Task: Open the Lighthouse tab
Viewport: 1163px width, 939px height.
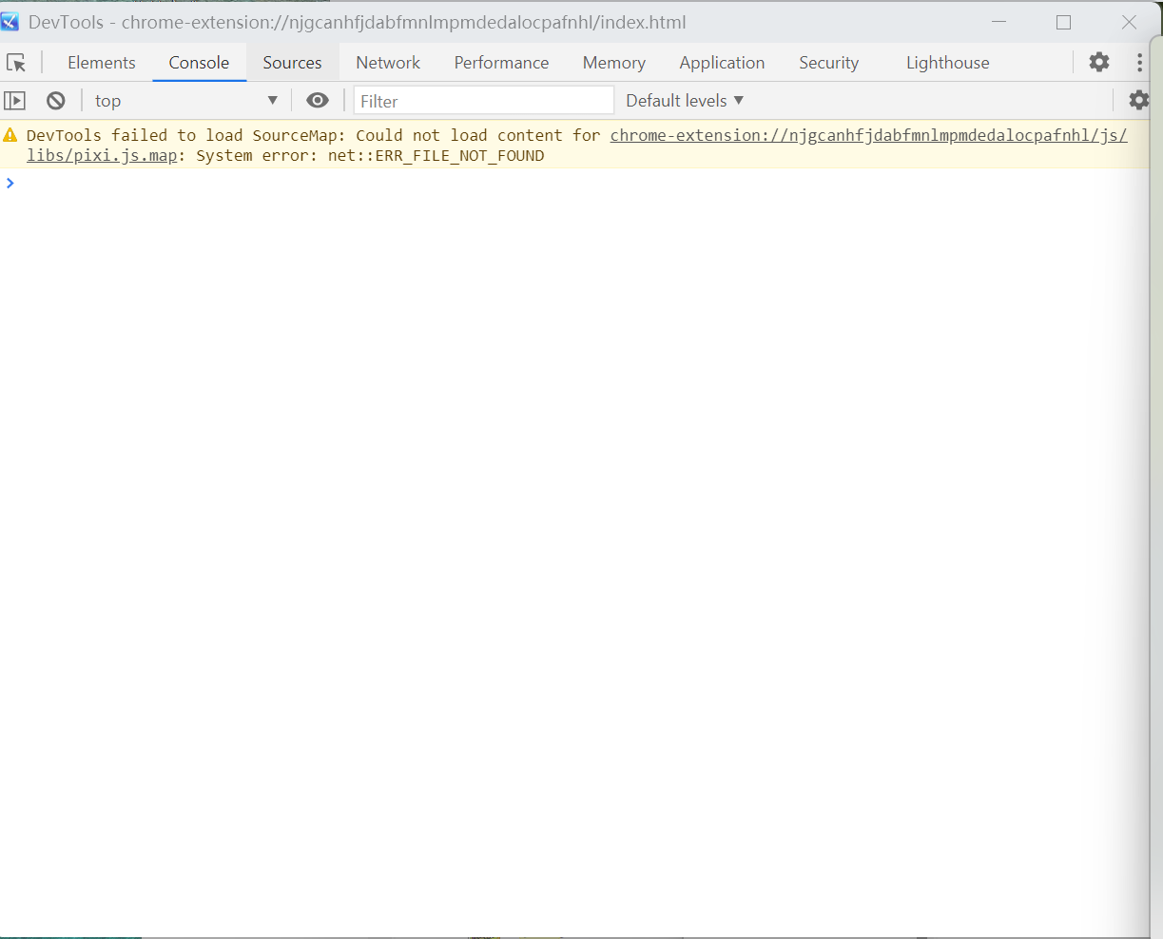Action: [x=947, y=63]
